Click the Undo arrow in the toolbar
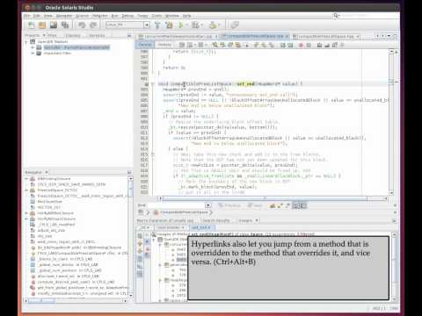Viewport: 422px width, 316px height. point(82,25)
